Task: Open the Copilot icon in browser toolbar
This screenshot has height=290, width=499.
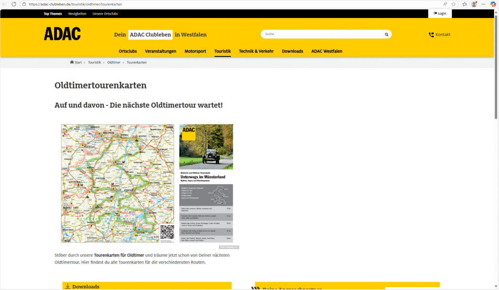Action: point(492,4)
